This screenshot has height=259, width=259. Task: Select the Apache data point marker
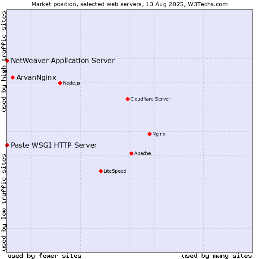132,153
